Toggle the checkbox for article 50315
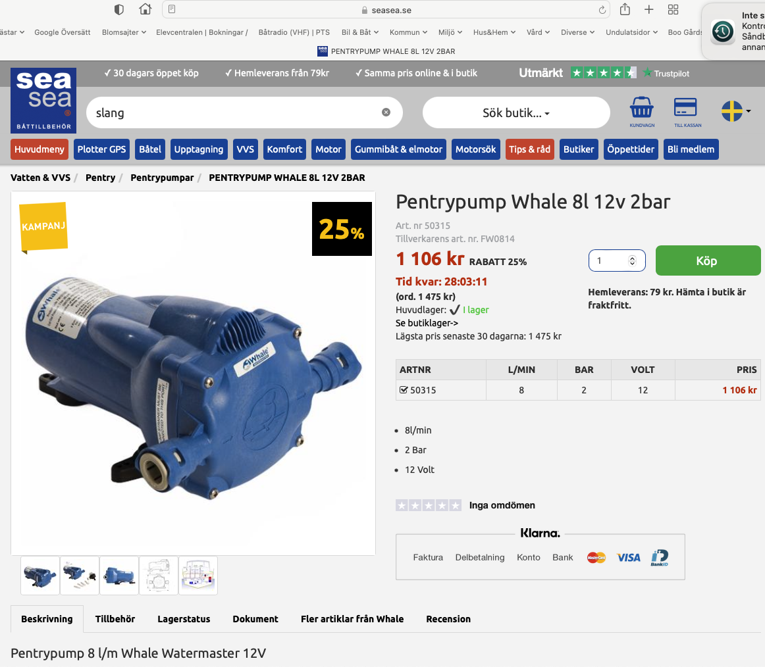Image resolution: width=765 pixels, height=667 pixels. tap(404, 390)
